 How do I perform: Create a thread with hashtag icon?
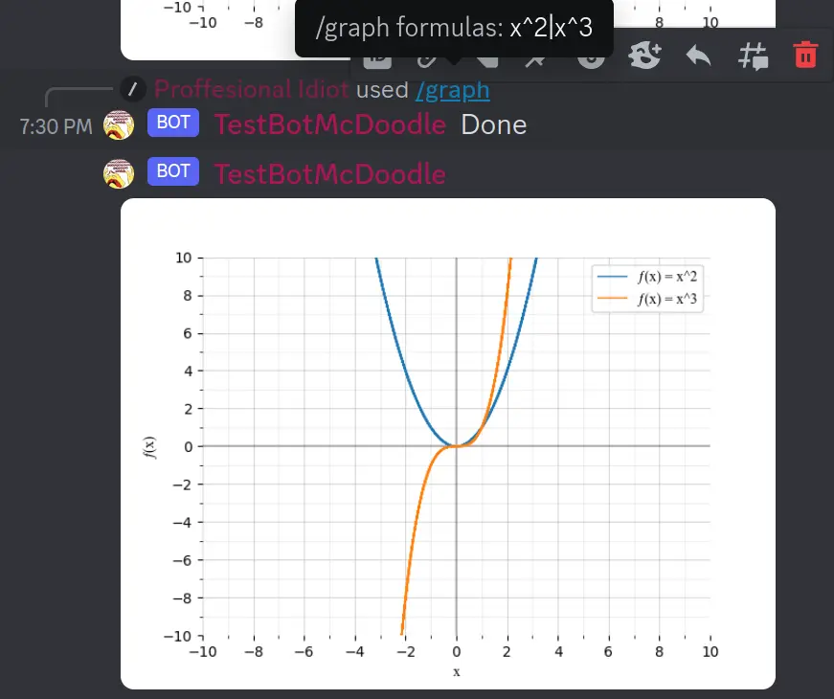point(753,56)
